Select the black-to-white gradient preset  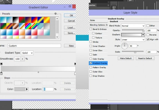pyautogui.click(x=16, y=20)
